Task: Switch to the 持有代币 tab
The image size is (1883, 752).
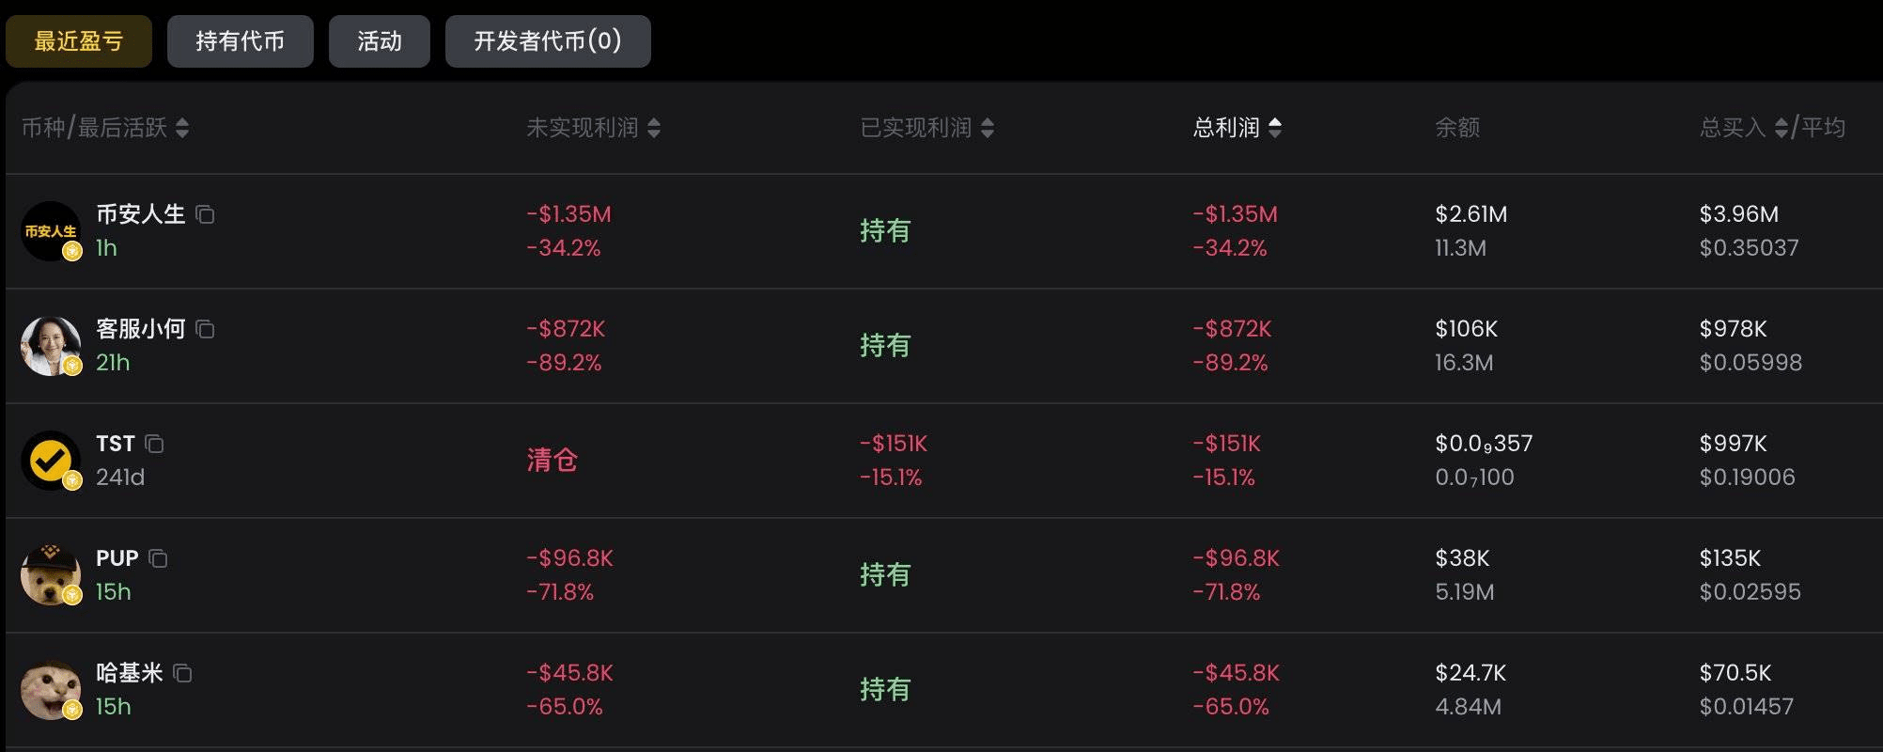Action: (x=240, y=41)
